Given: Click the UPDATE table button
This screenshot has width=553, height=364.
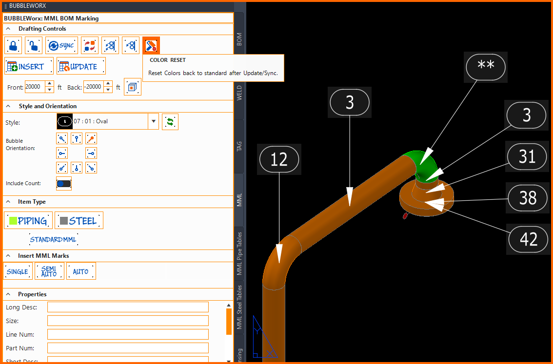Looking at the screenshot, I should click(81, 66).
